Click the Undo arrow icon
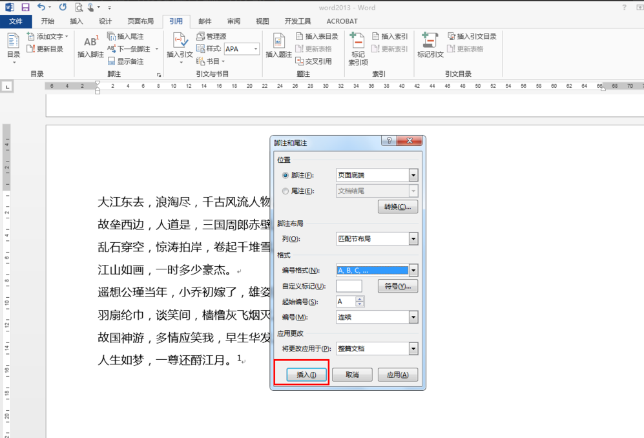 [41, 7]
